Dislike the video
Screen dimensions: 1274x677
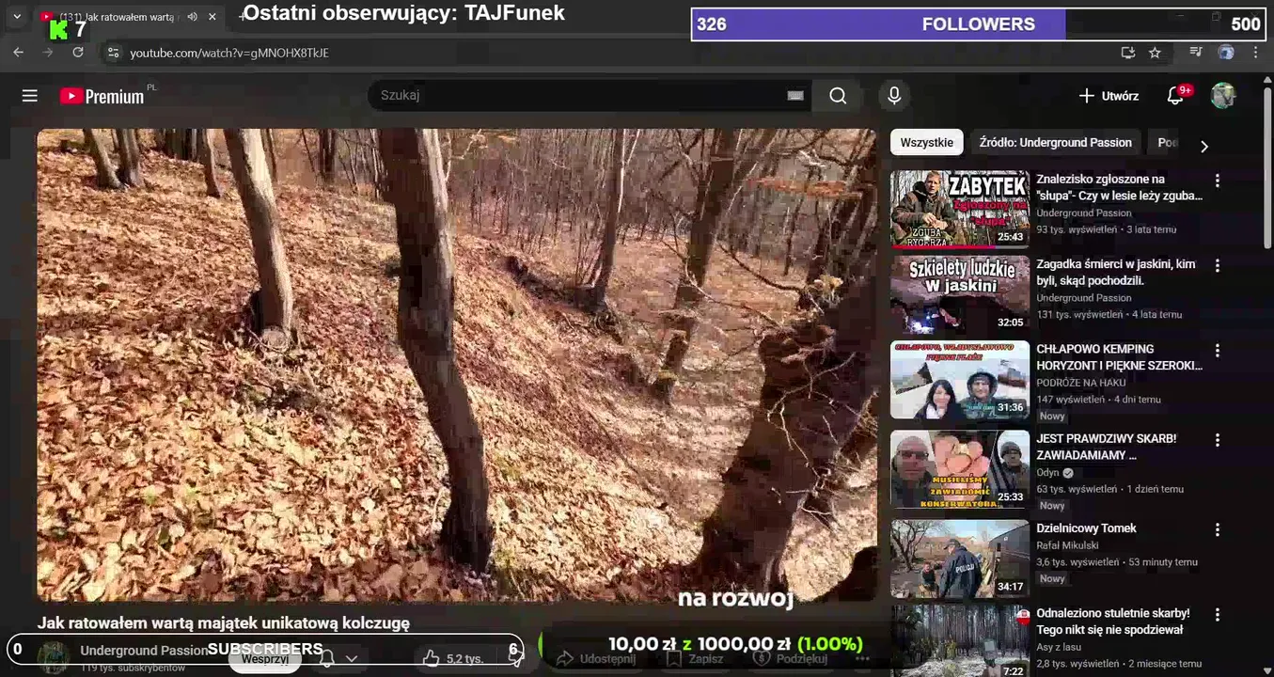515,658
